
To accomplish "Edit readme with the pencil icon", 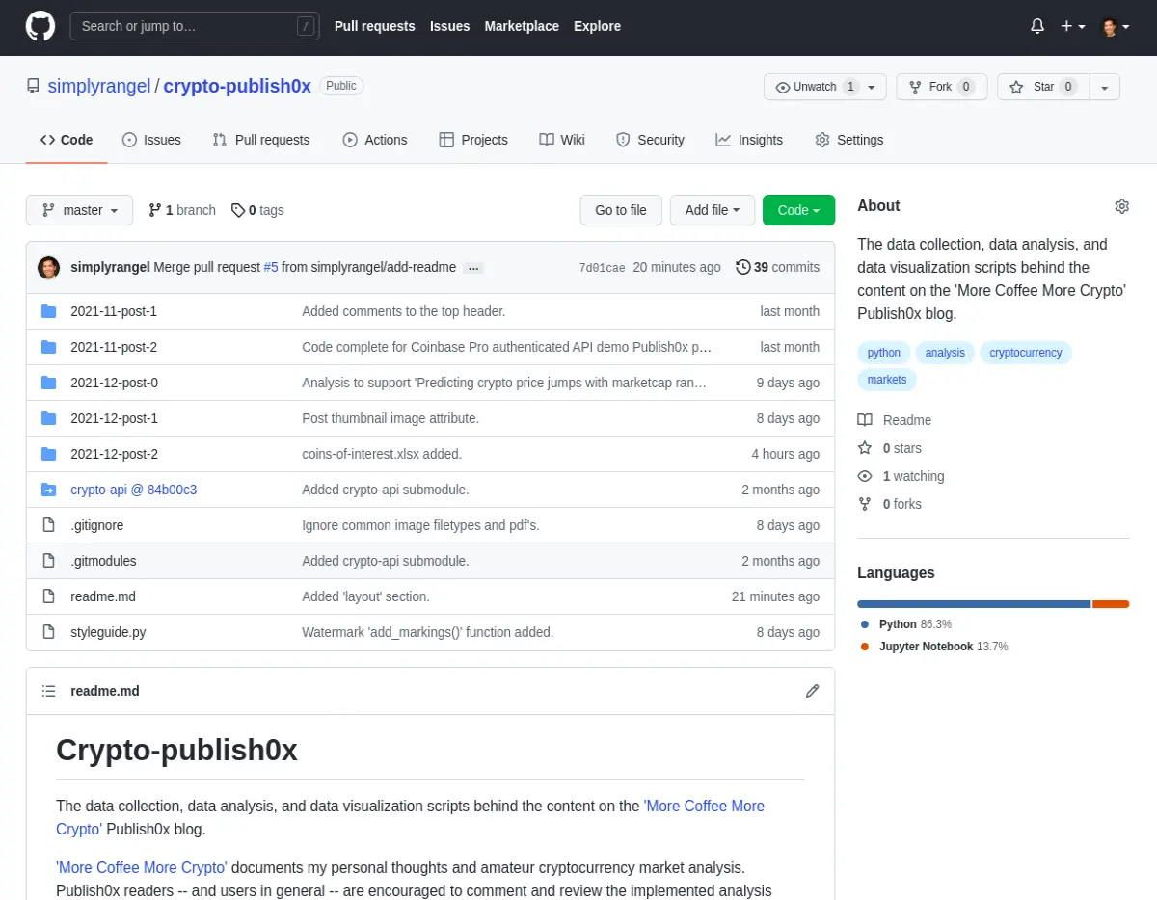I will tap(813, 691).
